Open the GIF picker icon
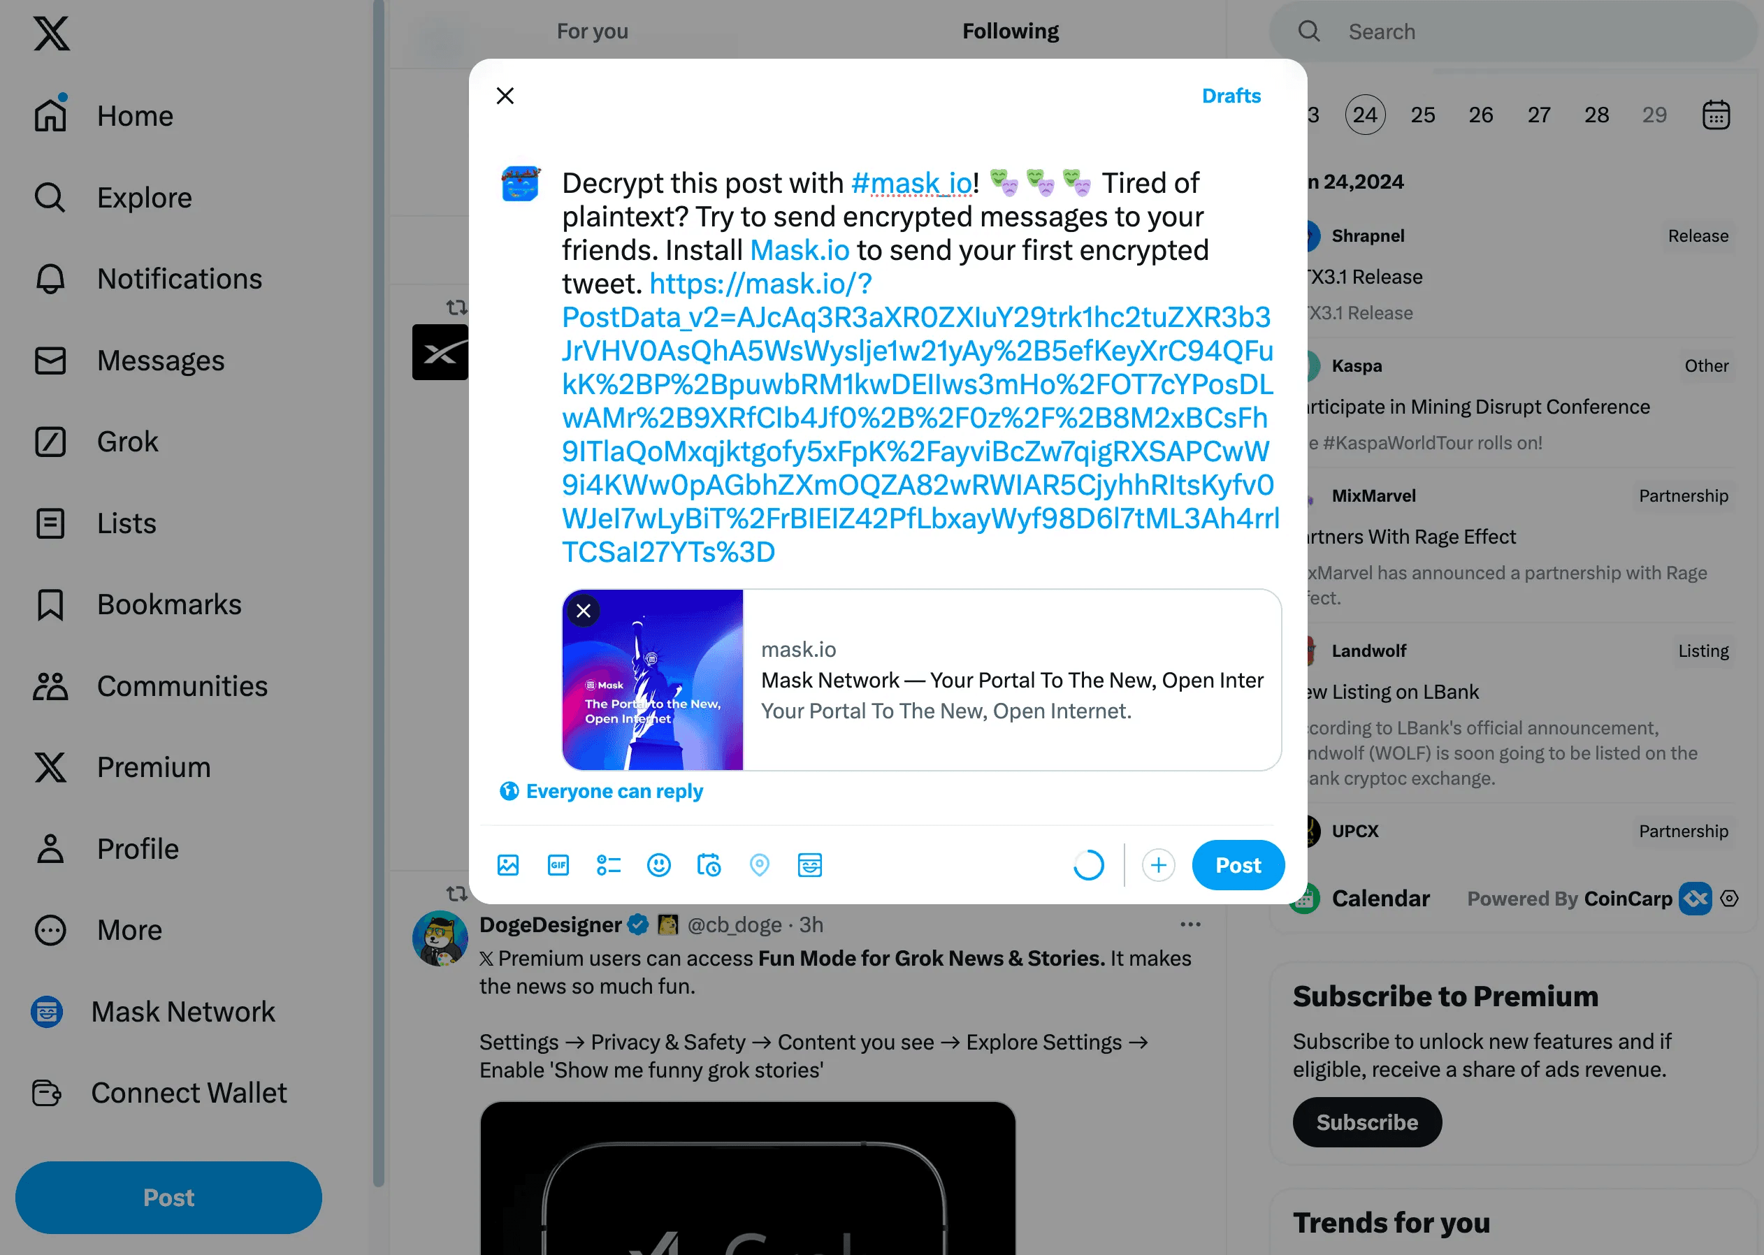The width and height of the screenshot is (1764, 1255). click(558, 865)
